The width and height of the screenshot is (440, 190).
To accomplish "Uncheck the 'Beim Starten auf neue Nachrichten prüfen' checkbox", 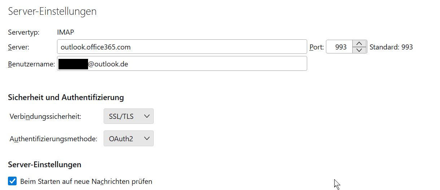I will tap(13, 181).
